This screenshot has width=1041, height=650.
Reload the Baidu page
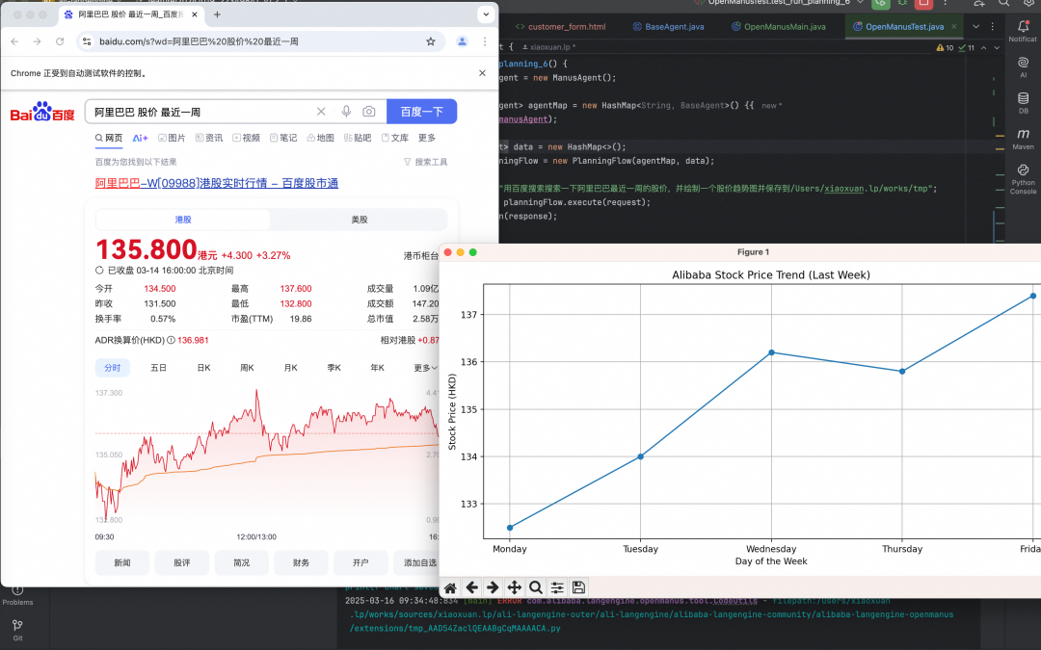click(x=60, y=41)
